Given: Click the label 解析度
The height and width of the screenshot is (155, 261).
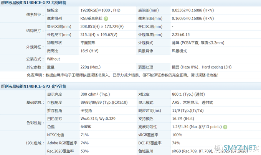Looking at the screenshot, I should pos(53,10).
